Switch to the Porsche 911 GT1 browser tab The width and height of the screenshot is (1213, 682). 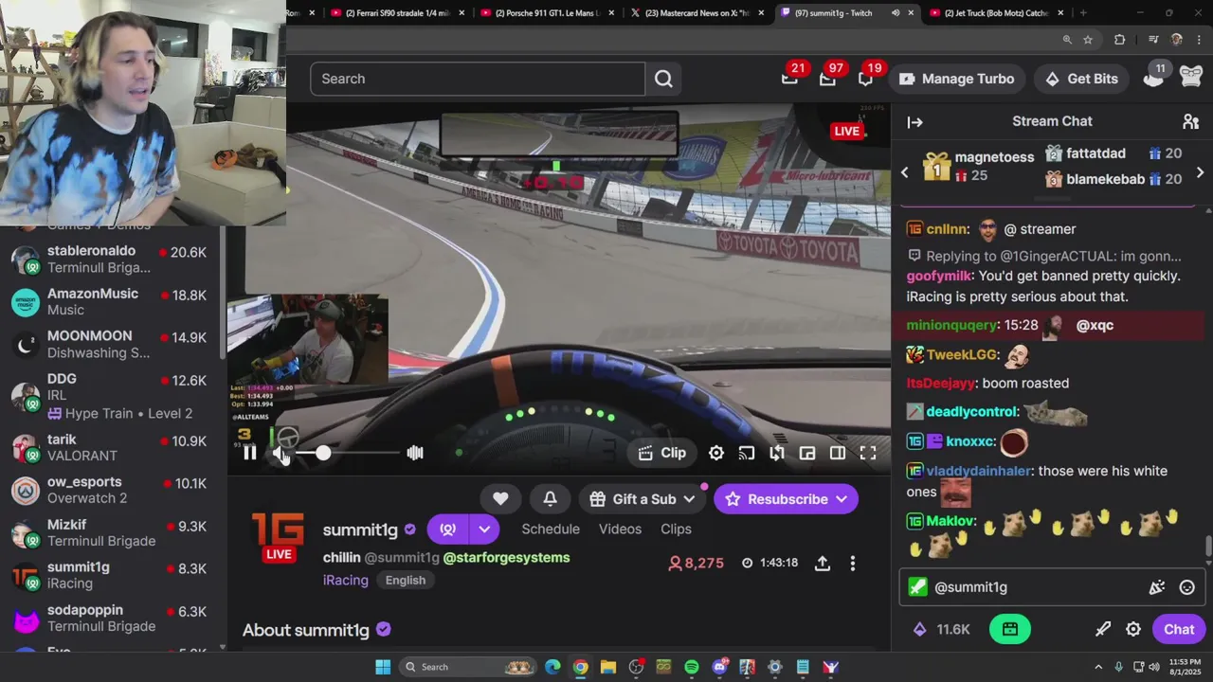[x=547, y=12]
